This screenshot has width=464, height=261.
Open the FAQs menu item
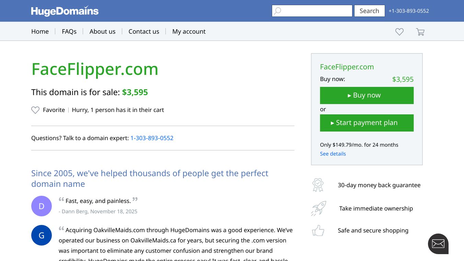(69, 32)
